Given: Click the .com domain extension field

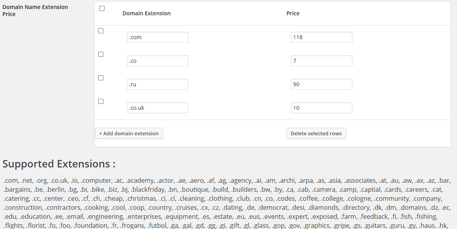Looking at the screenshot, I should click(158, 37).
